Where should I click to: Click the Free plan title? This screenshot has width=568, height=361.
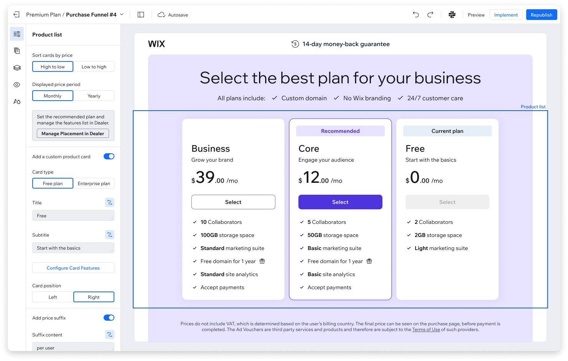click(x=415, y=149)
